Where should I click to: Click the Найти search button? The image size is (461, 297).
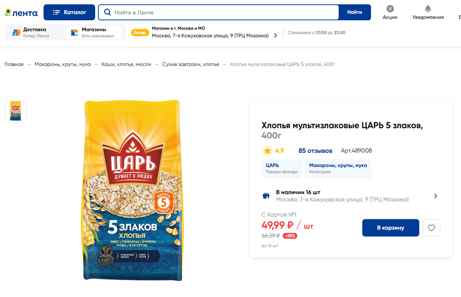click(354, 12)
